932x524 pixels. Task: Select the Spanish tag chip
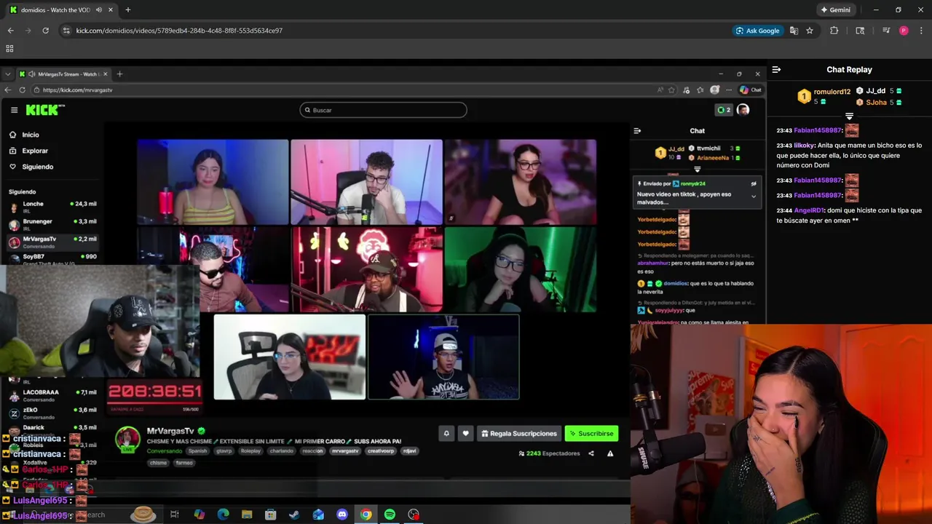pos(197,451)
